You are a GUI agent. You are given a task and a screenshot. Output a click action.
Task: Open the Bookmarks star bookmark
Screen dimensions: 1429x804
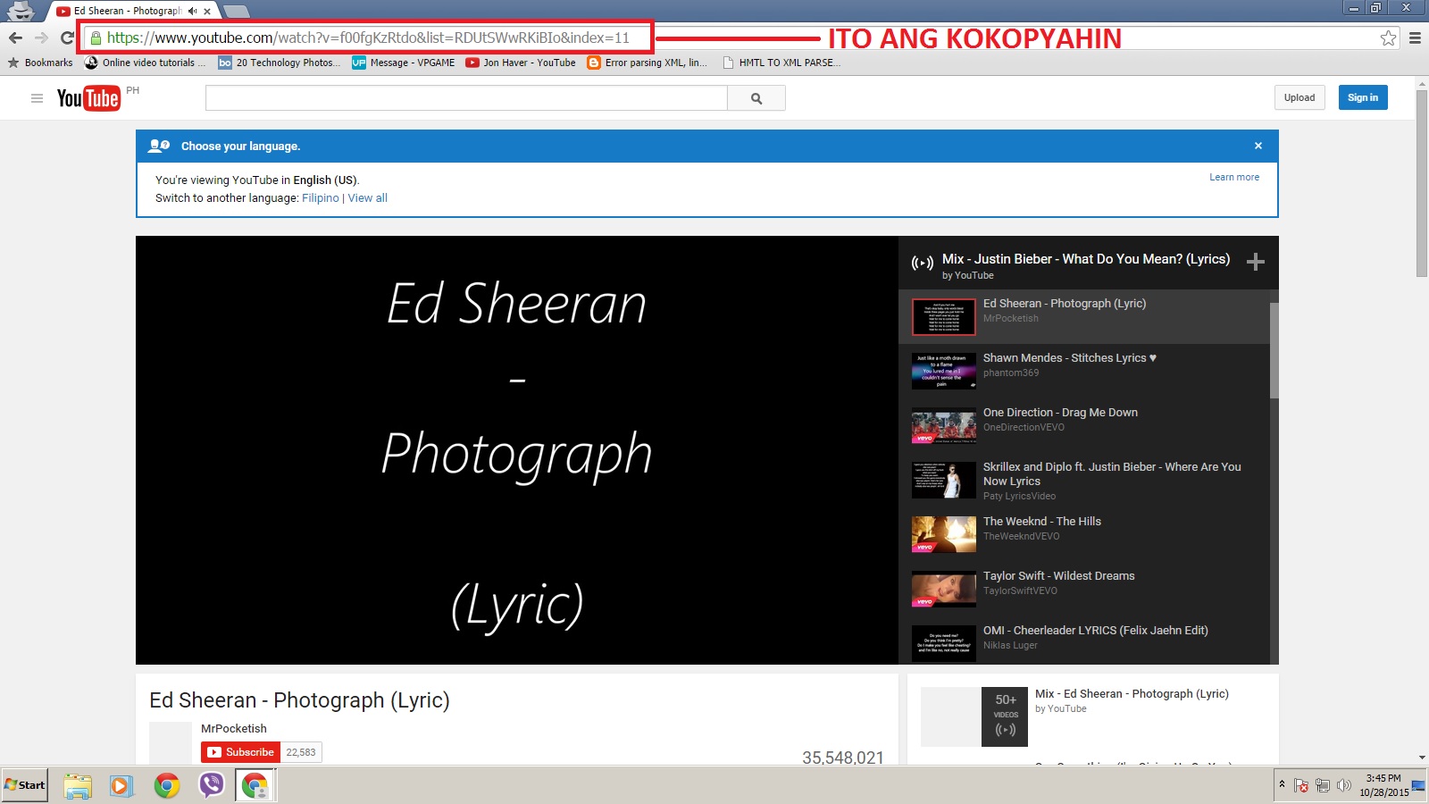click(40, 63)
